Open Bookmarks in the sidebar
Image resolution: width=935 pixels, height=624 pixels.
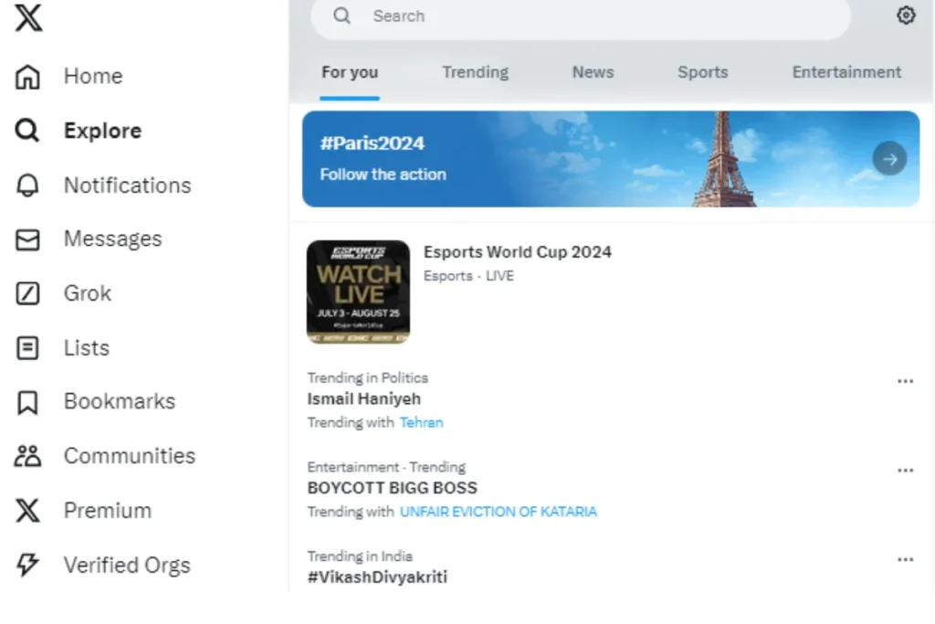(95, 401)
